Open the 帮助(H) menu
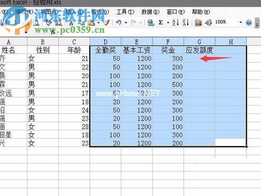The height and width of the screenshot is (196, 261). pos(201,12)
